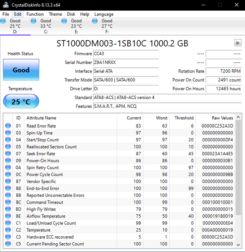Click the next disk arrow button
The image size is (245, 252).
tap(238, 43)
